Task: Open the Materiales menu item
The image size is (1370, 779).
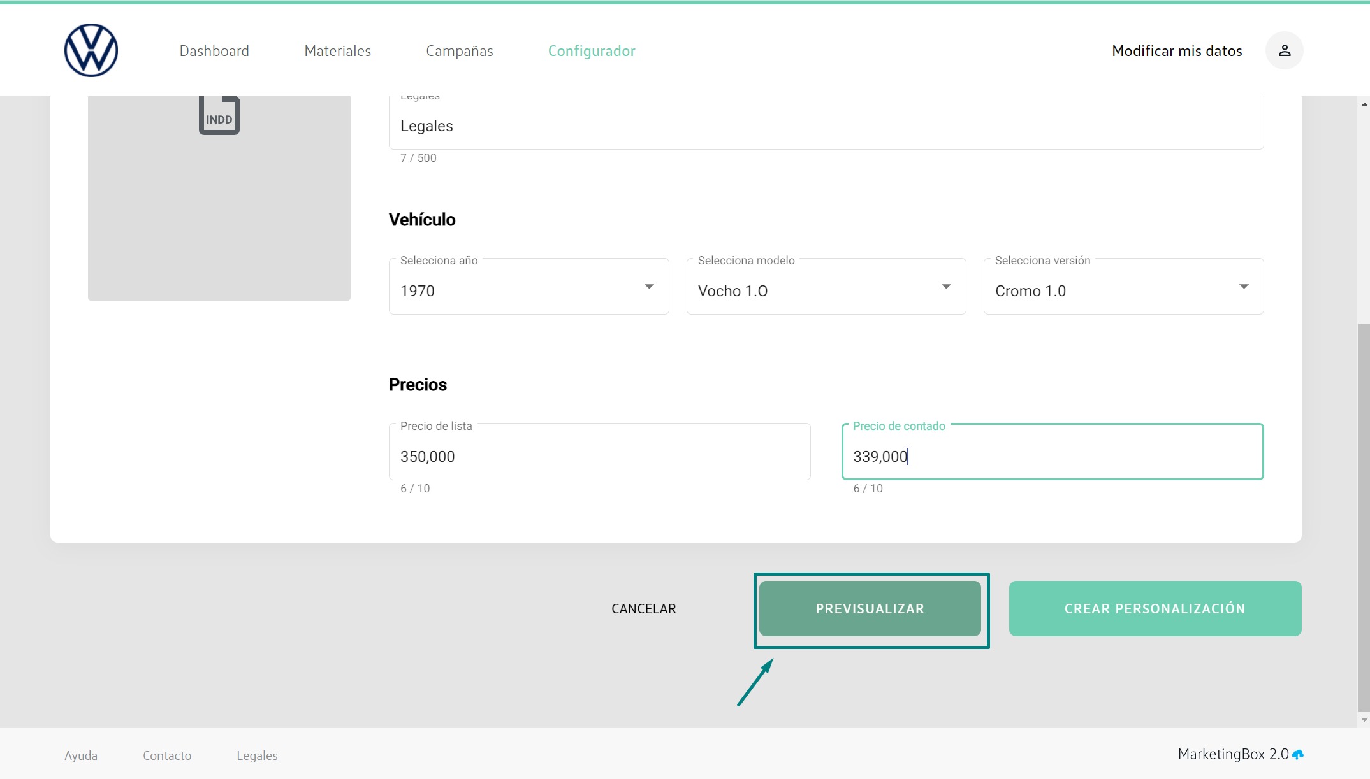Action: 337,51
